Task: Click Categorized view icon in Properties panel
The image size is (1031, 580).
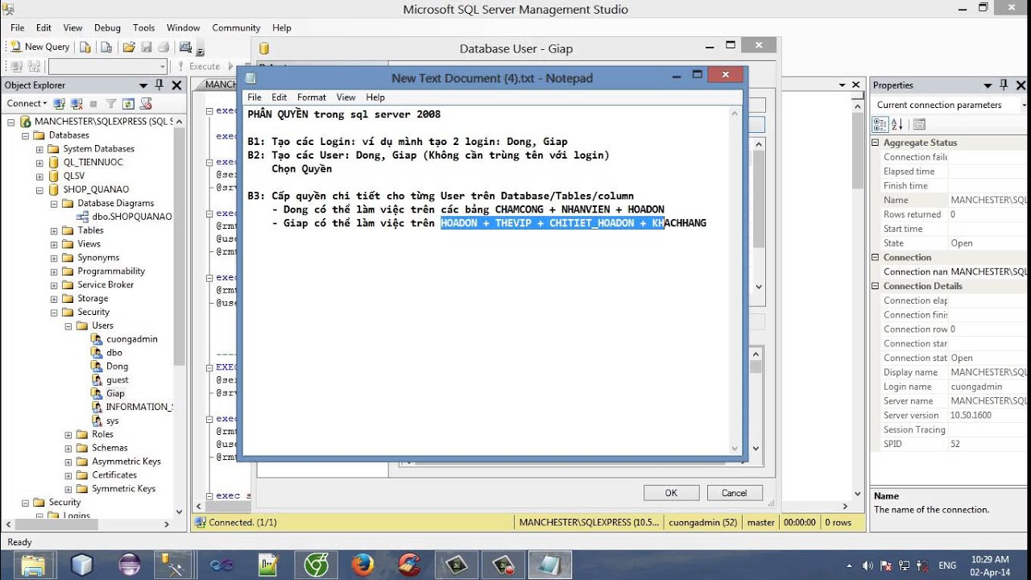Action: click(880, 124)
